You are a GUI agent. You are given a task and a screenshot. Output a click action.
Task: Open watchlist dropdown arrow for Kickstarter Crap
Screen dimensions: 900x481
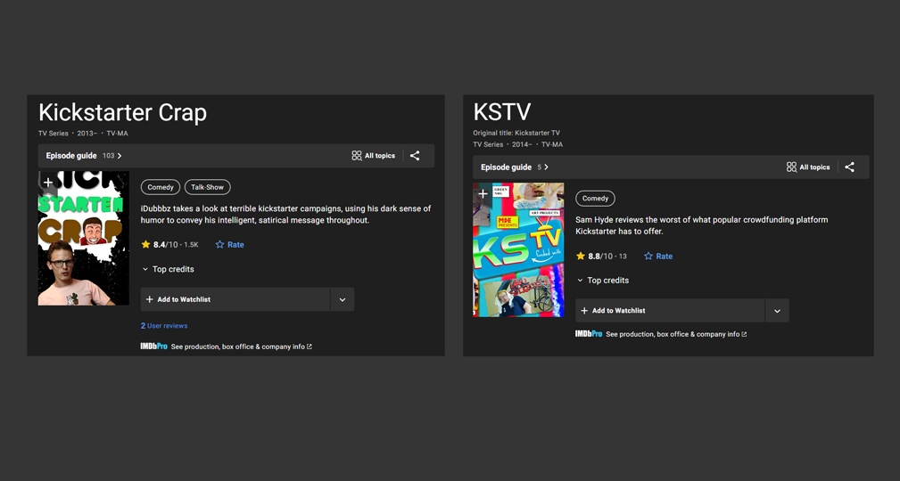tap(343, 299)
